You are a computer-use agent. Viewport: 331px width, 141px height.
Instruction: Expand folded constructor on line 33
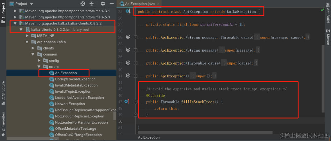(135, 50)
